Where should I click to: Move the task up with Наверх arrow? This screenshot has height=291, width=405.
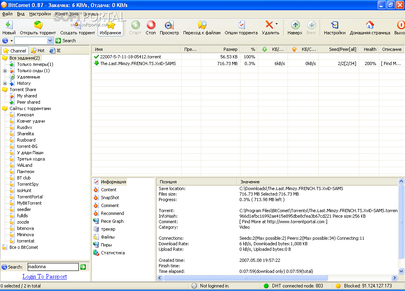point(295,25)
